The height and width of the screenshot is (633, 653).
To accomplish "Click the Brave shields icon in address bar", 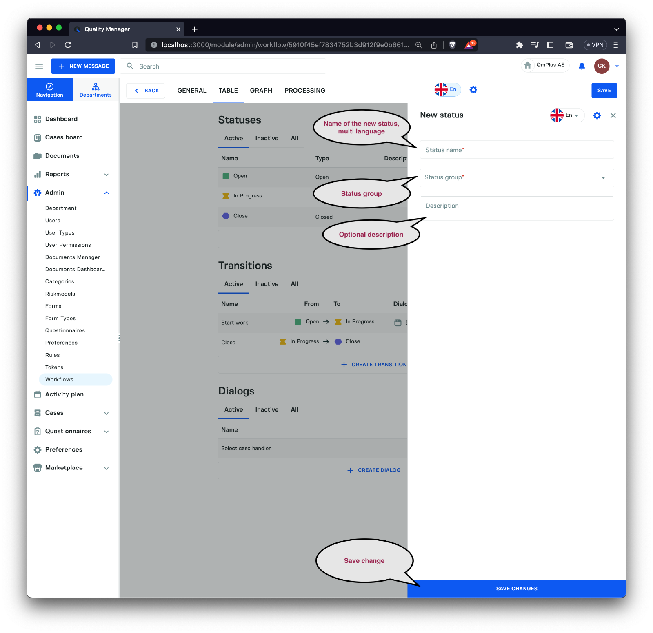I will 452,45.
